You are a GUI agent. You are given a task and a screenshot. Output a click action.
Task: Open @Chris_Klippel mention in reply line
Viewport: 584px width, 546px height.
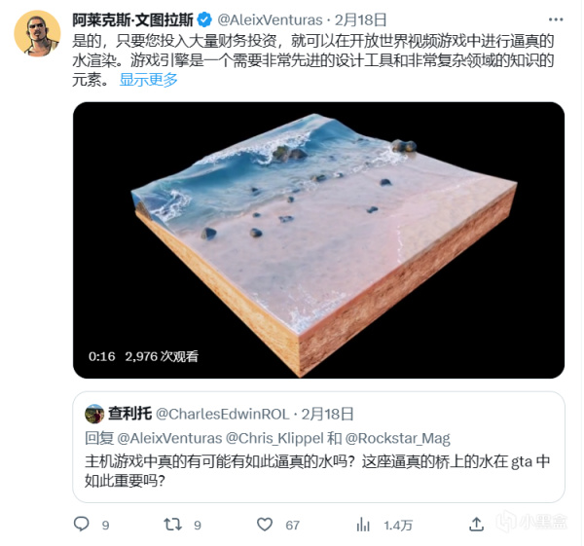(x=274, y=438)
